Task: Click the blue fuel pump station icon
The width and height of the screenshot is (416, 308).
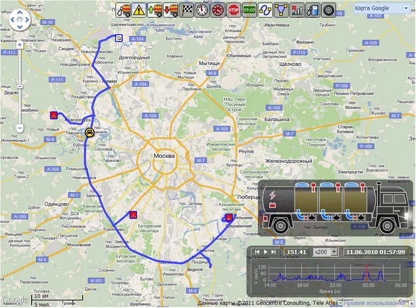Action: pos(313,10)
